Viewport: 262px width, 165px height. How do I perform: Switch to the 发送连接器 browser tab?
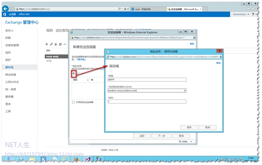click(184, 9)
